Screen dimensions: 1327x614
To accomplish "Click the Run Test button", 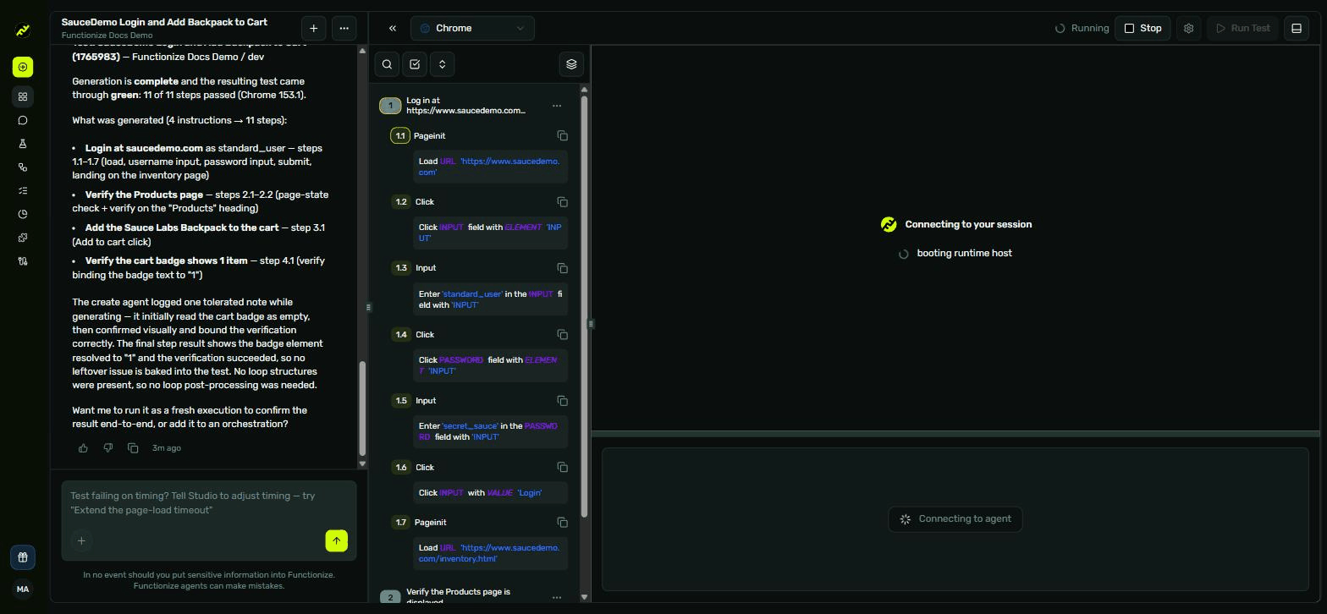I will [1242, 28].
